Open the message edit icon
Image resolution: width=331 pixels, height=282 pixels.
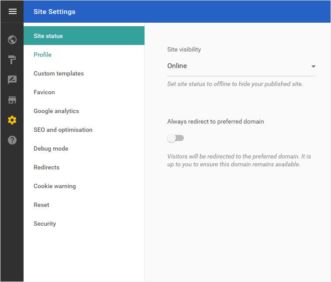12,79
